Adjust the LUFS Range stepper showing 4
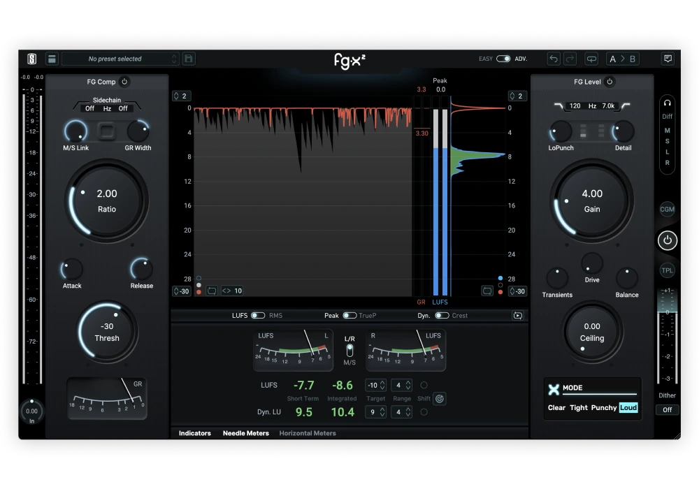This screenshot has width=699, height=489. (401, 385)
